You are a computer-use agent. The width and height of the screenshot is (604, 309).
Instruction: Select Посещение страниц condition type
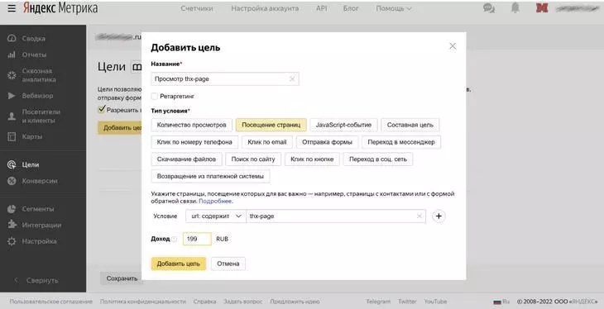pyautogui.click(x=271, y=125)
